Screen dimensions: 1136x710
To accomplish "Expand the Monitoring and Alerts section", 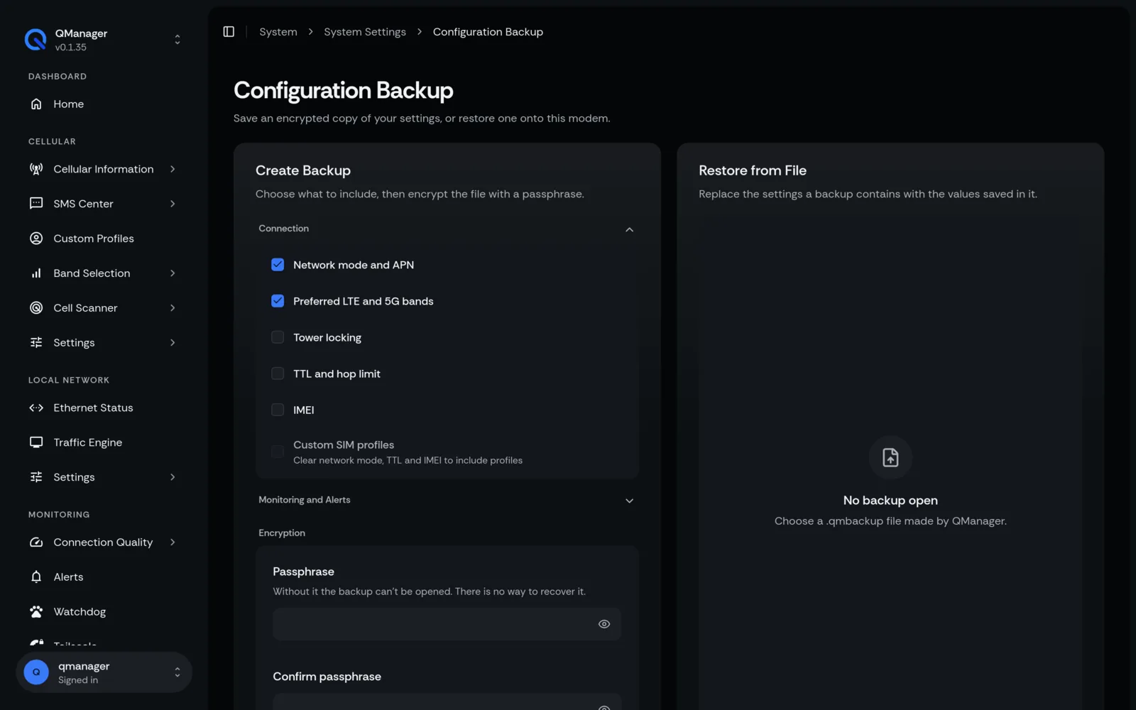I will (629, 501).
